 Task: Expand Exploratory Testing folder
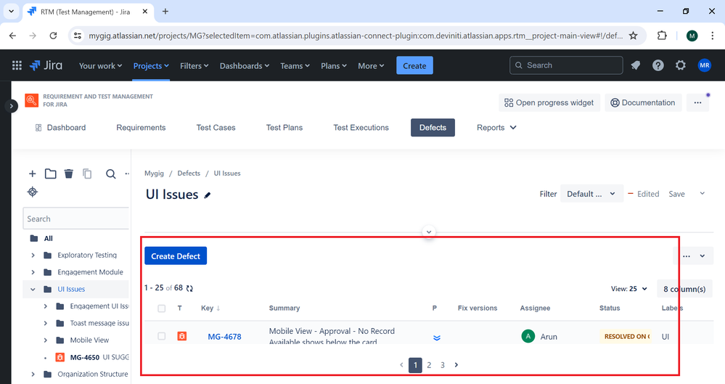tap(33, 256)
